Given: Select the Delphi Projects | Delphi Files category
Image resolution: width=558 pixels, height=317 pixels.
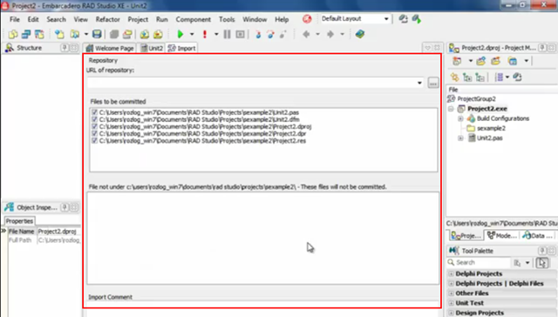Looking at the screenshot, I should (x=500, y=284).
